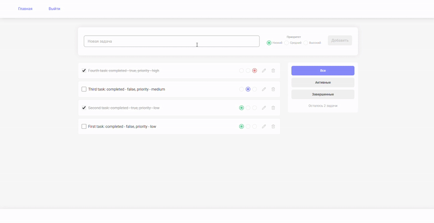434x223 pixels.
Task: Show all tasks with Все filter
Action: (323, 71)
